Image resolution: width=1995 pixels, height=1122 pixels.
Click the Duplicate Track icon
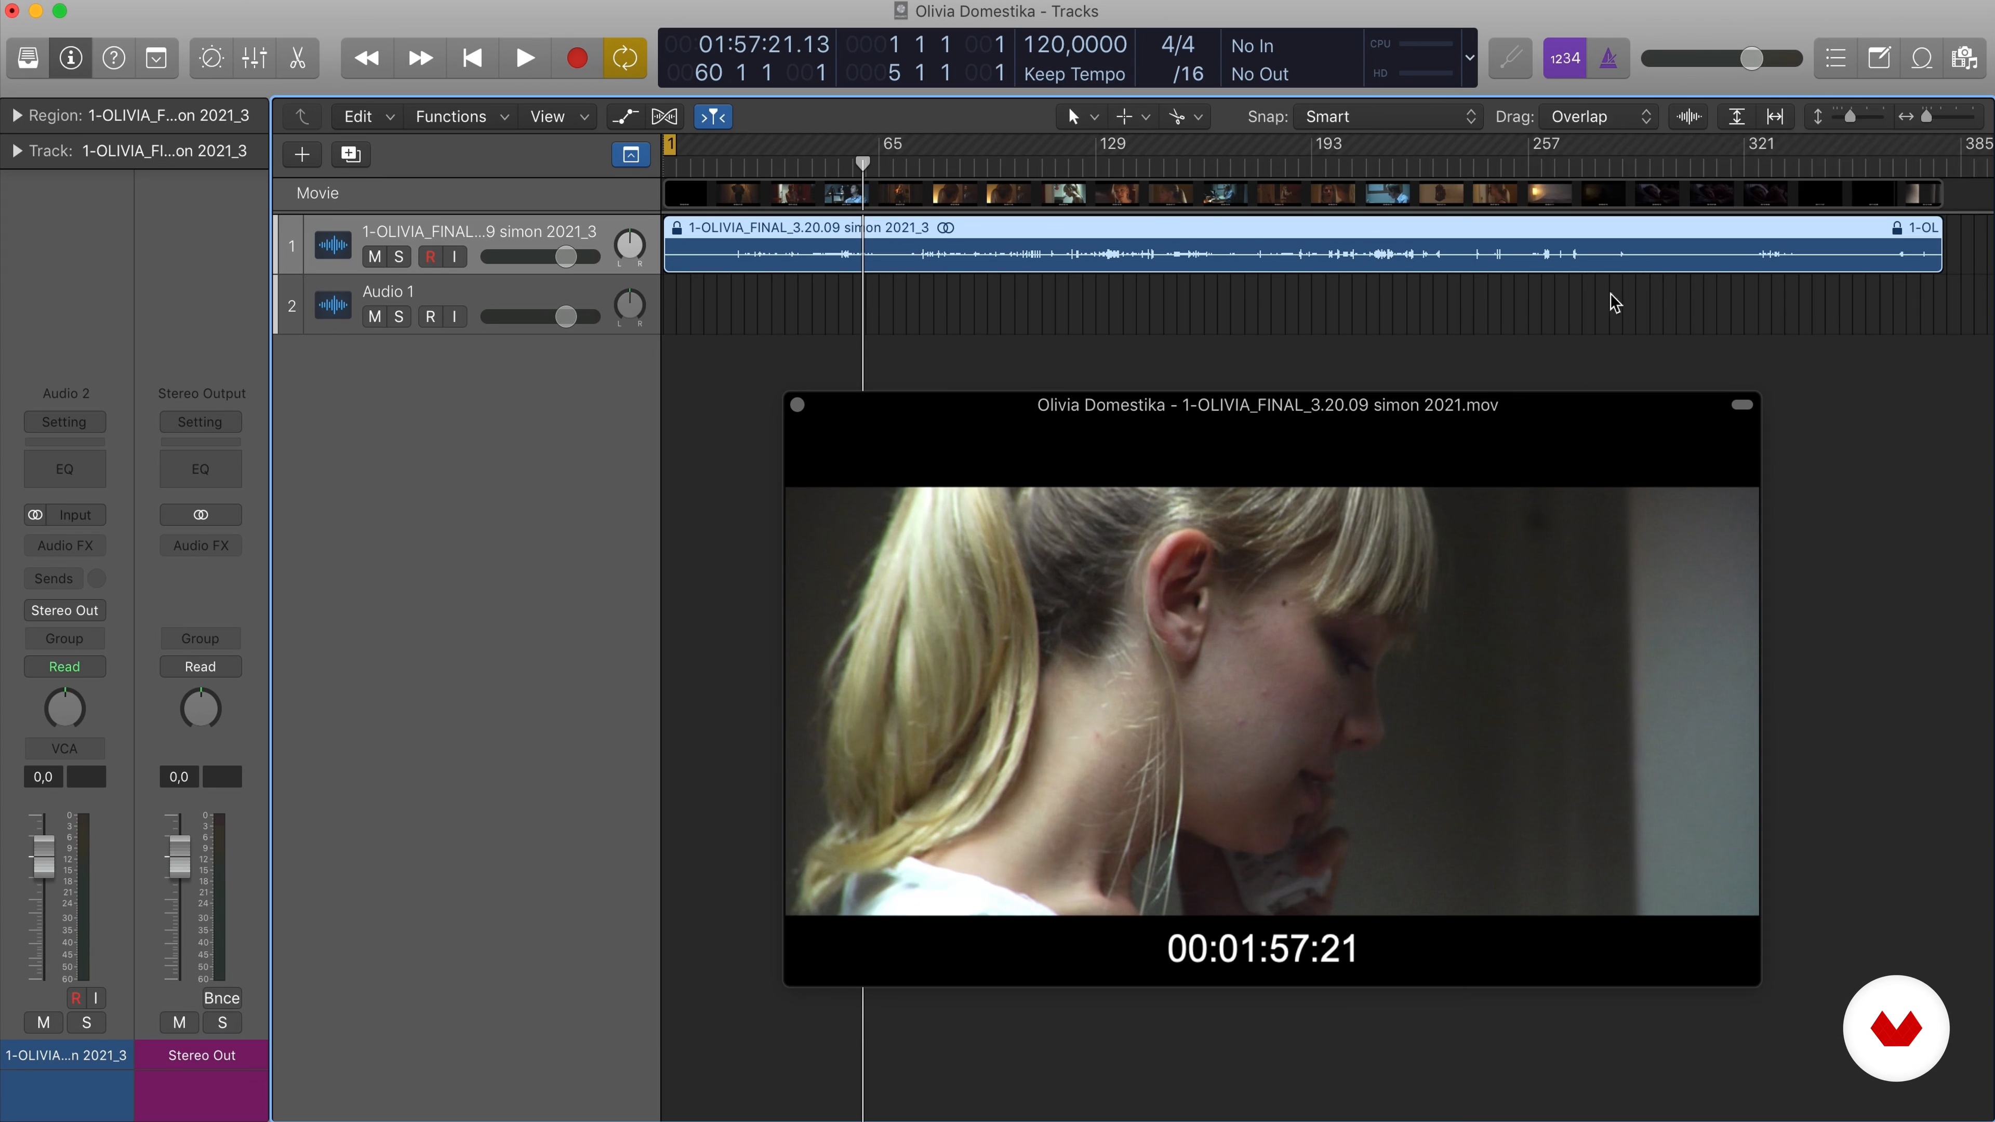click(351, 154)
